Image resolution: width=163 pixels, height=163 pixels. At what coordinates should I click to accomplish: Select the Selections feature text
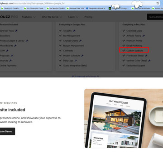(5, 36)
